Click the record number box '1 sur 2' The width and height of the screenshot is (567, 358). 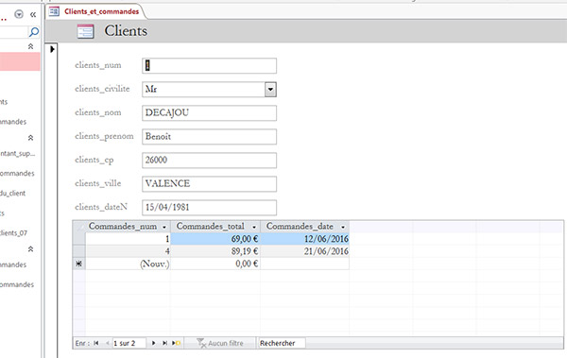(129, 343)
